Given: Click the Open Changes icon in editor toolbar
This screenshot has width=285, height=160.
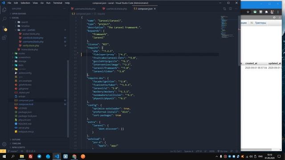Looking at the screenshot, I should point(224,9).
